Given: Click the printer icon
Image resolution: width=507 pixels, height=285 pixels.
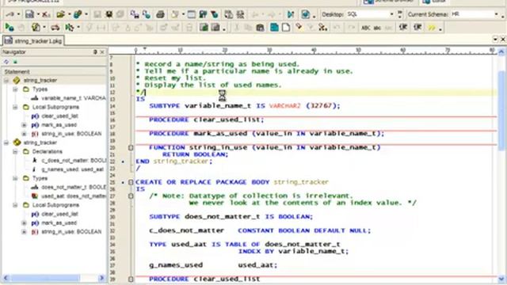Looking at the screenshot, I should 160,14.
